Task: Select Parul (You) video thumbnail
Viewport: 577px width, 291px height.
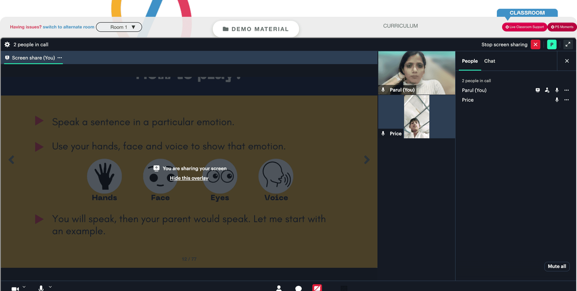Action: click(417, 73)
